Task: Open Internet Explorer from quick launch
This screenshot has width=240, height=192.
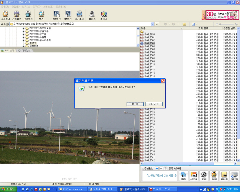Action: pos(31,189)
